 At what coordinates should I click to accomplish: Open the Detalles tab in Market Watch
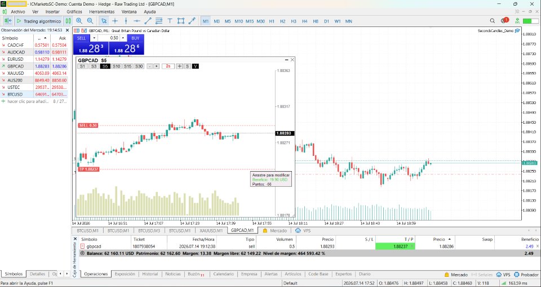pyautogui.click(x=37, y=274)
